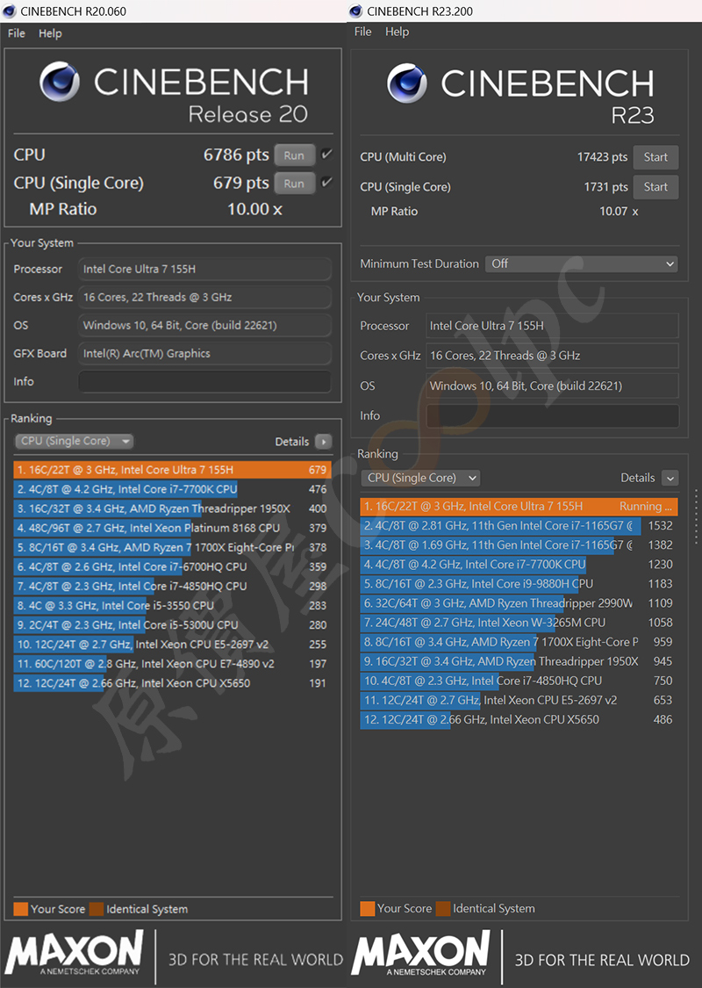Select R23 ranking row Core i7-7700K
702x988 pixels.
point(519,565)
